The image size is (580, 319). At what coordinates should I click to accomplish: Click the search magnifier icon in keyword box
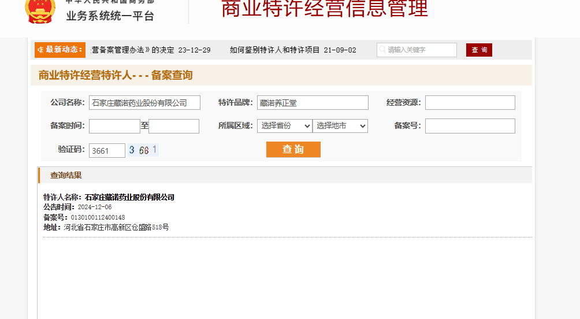pos(382,50)
